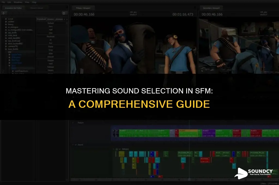Expand the intel_desk002 animation set
The width and height of the screenshot is (279, 185).
click(6, 38)
